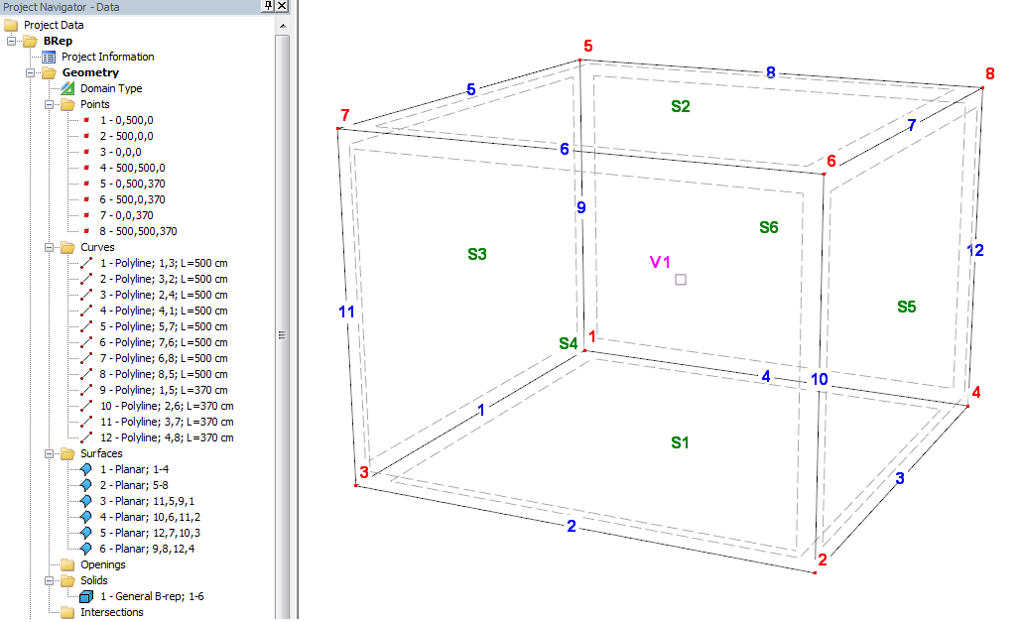This screenshot has width=1021, height=622.
Task: Click red point label 7 in the 3D view
Action: (x=345, y=116)
